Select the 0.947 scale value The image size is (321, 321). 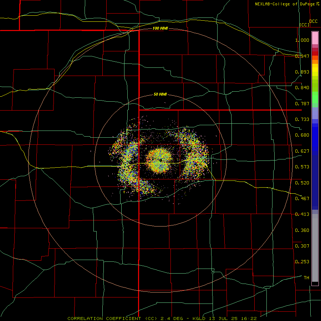pos(302,56)
